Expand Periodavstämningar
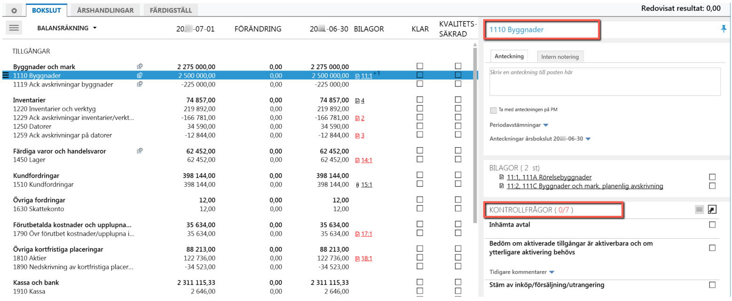732x301 pixels. [519, 125]
